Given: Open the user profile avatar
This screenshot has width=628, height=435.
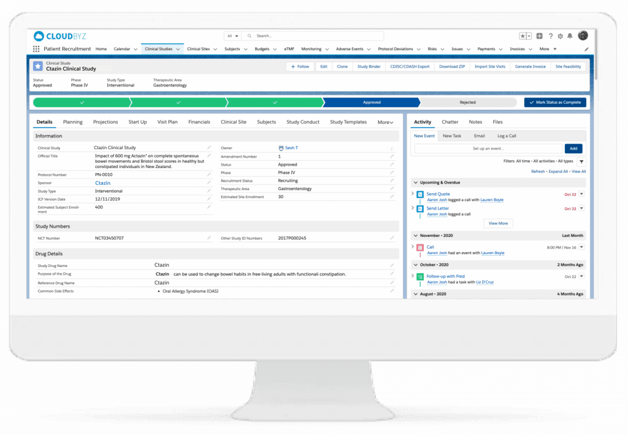Looking at the screenshot, I should point(583,36).
